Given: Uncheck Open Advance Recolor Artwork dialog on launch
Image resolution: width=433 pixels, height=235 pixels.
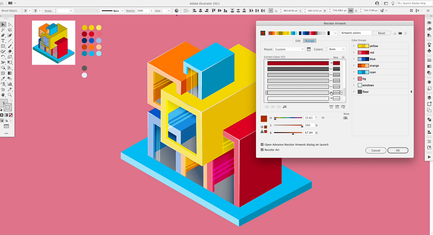Looking at the screenshot, I should 263,144.
